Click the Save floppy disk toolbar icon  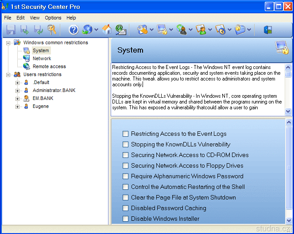(x=11, y=30)
